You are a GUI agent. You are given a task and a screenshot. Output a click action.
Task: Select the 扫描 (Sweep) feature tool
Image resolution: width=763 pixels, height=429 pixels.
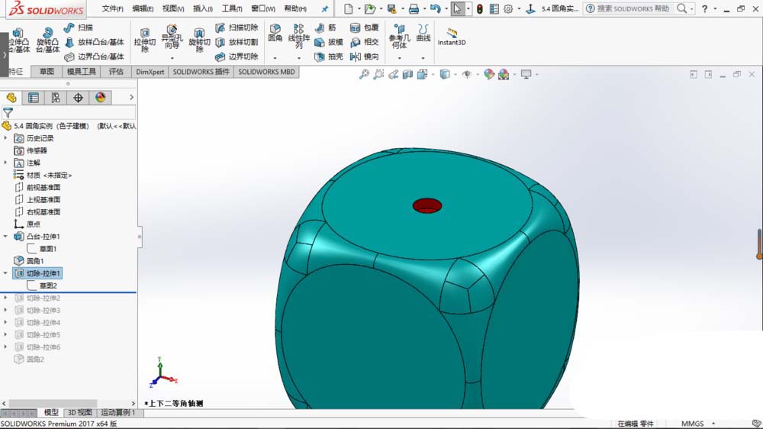(x=79, y=27)
